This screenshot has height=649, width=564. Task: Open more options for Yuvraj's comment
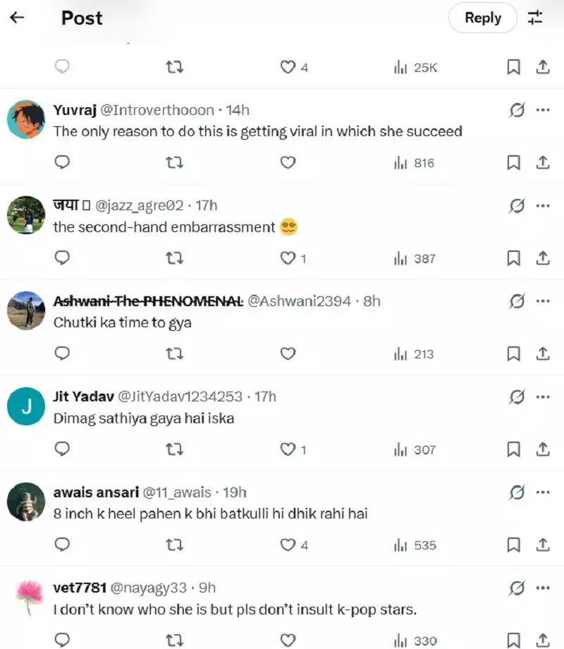tap(543, 110)
